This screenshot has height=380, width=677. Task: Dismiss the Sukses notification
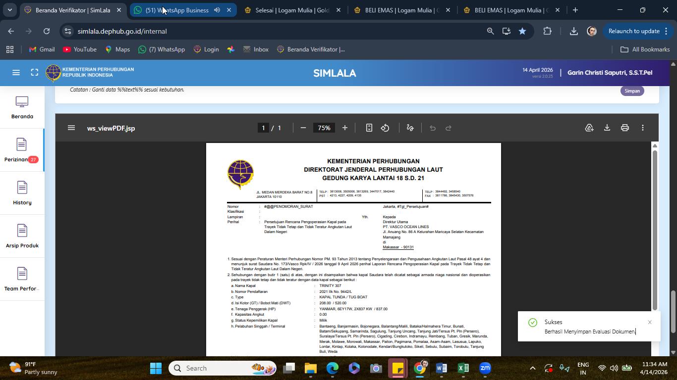pos(650,322)
